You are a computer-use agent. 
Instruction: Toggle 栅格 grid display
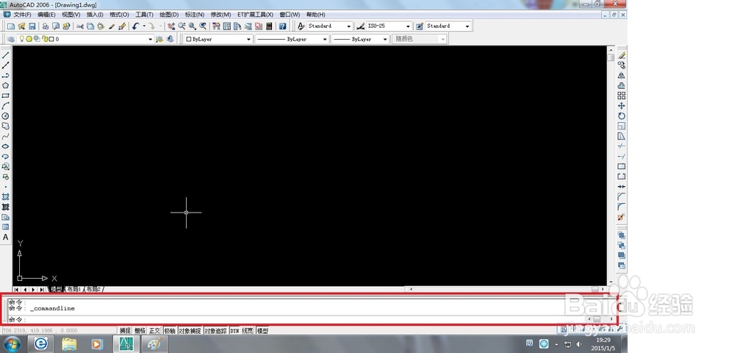[140, 331]
